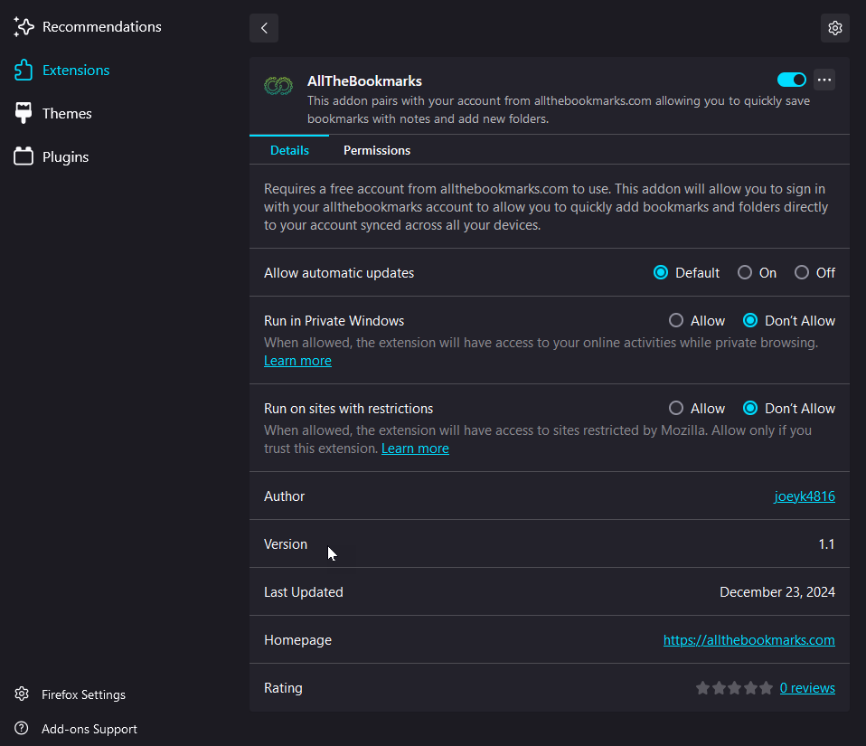Open Add-ons Support link
The width and height of the screenshot is (866, 746).
click(x=89, y=729)
